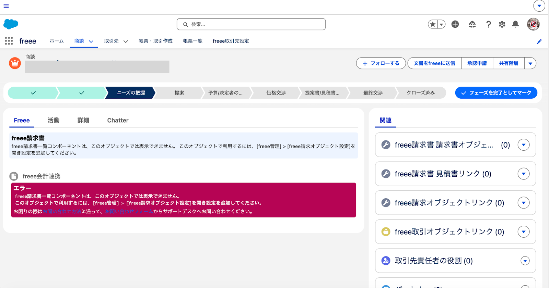Open freee取引オブジェクトリンク related list
The width and height of the screenshot is (549, 288).
click(449, 232)
